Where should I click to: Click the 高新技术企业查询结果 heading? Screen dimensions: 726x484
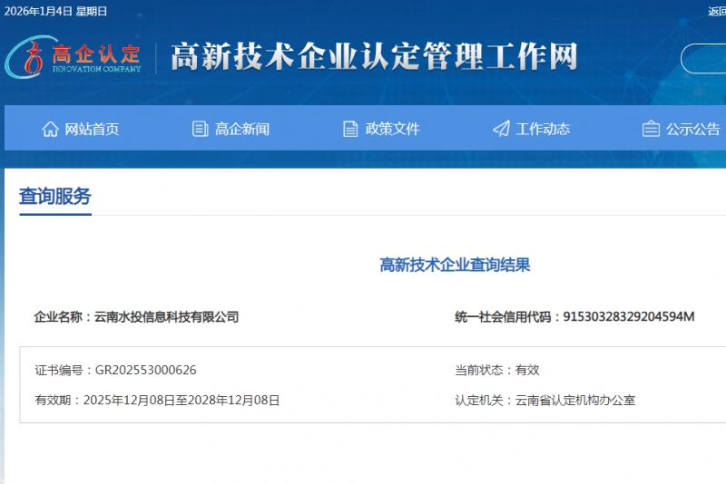pos(455,265)
